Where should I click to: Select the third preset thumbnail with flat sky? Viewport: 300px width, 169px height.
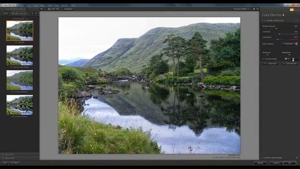pos(20,80)
